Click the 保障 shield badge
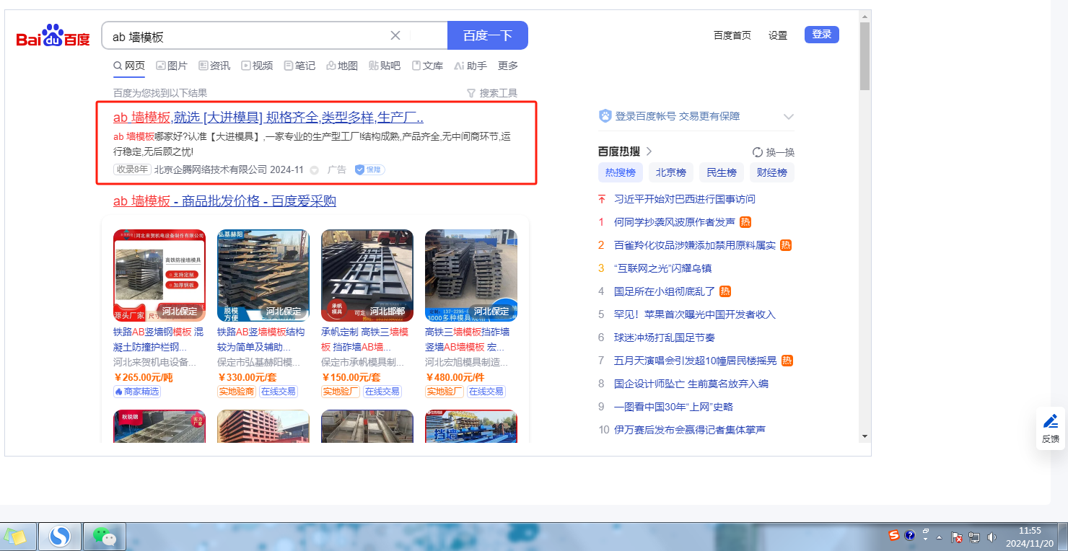Viewport: 1068px width, 551px height. [369, 169]
